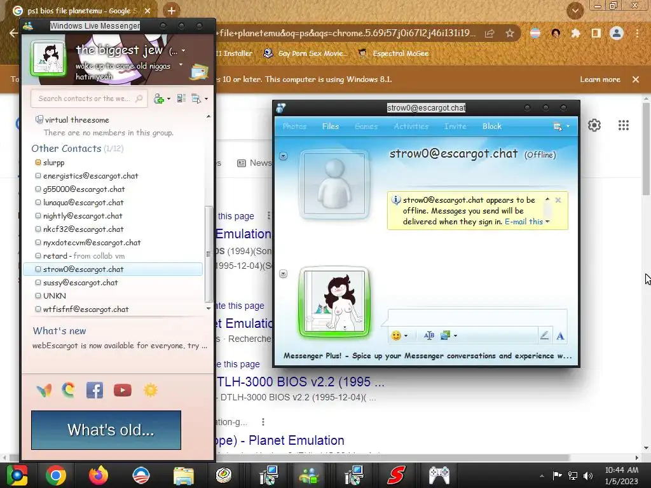Open Google settings gear icon
This screenshot has height=488, width=651.
pos(594,125)
